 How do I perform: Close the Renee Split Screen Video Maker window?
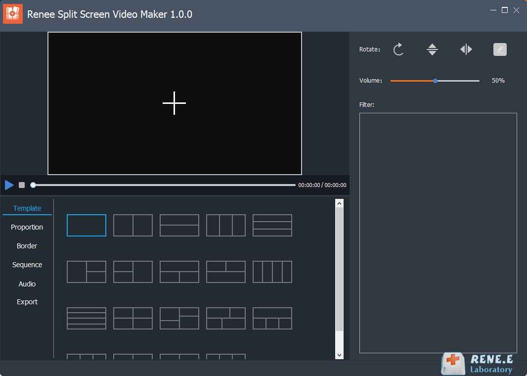coord(516,10)
